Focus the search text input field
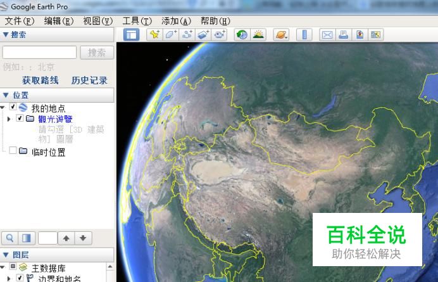This screenshot has width=438, height=282. tap(39, 53)
